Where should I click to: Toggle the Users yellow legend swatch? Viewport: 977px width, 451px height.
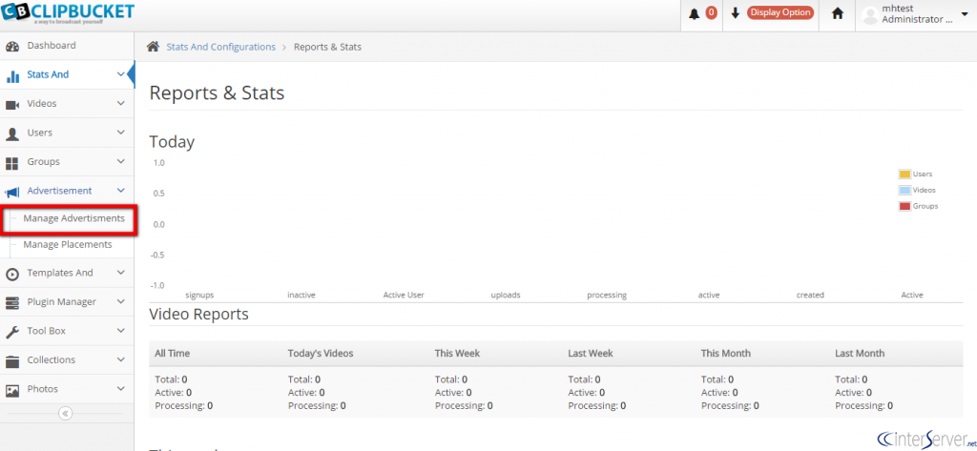pyautogui.click(x=904, y=174)
